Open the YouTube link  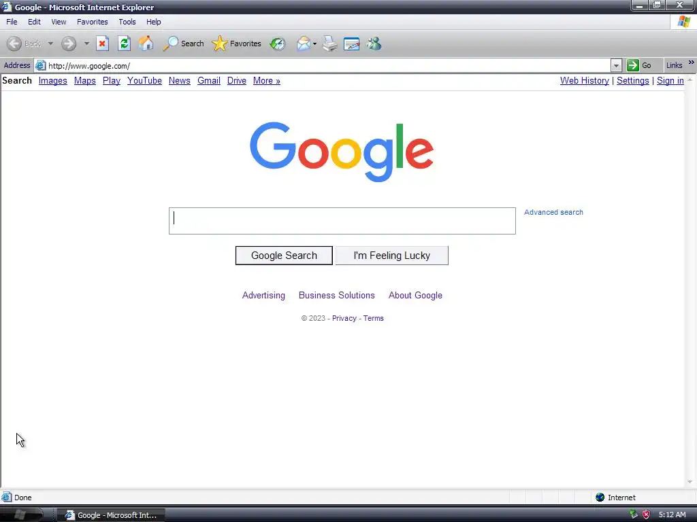click(144, 81)
